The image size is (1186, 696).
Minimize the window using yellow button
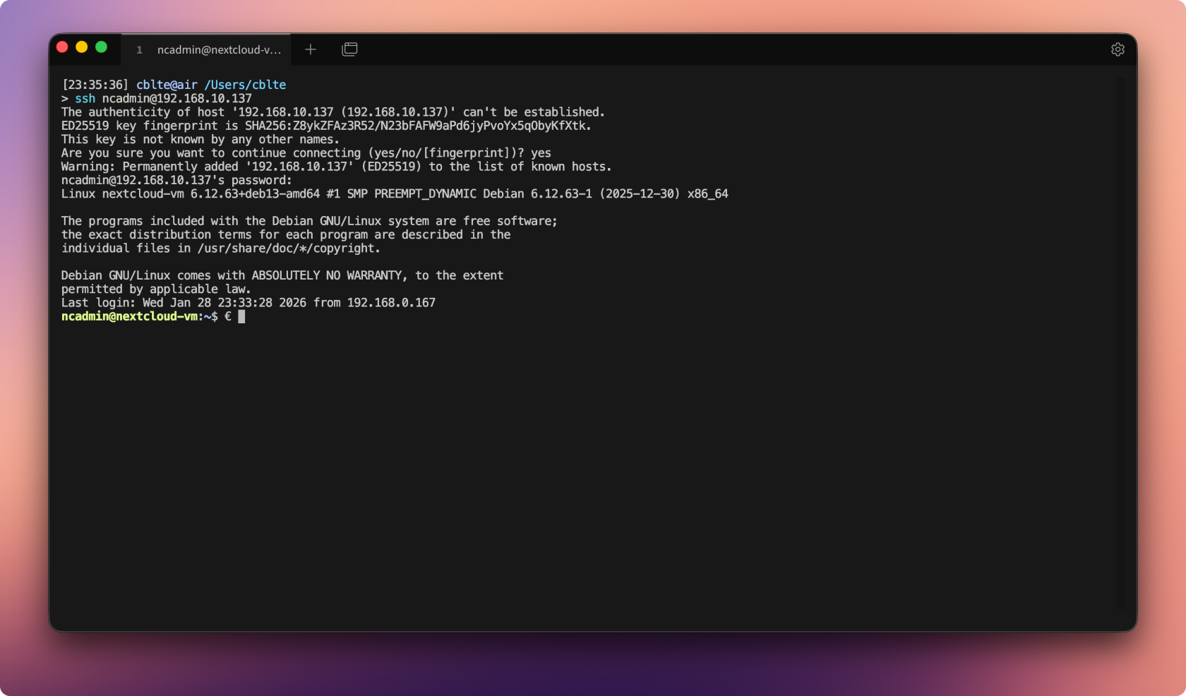click(x=82, y=47)
